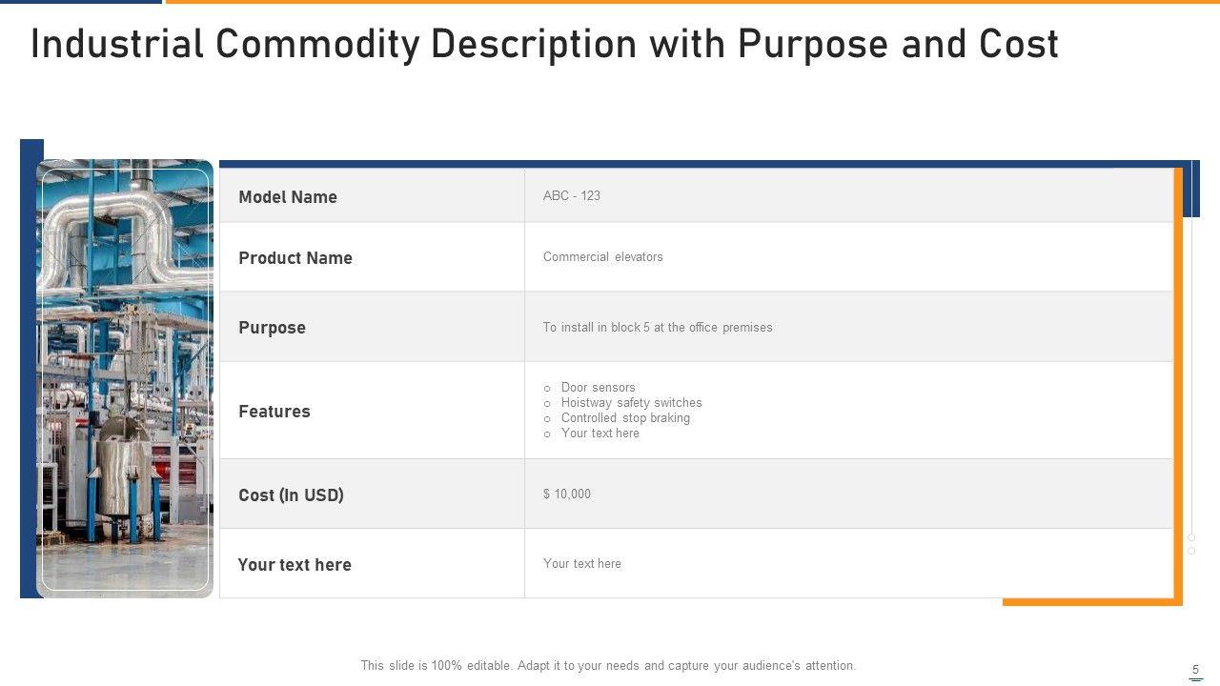Click the Features row label
Viewport: 1220px width, 686px height.
pos(274,412)
